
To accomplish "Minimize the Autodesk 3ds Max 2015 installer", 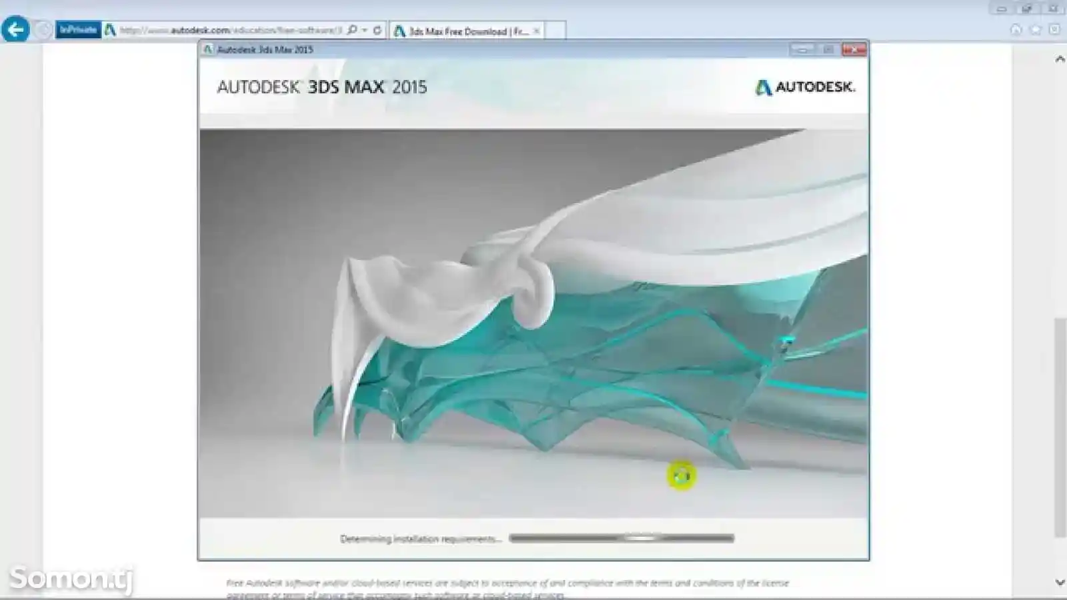I will click(802, 49).
